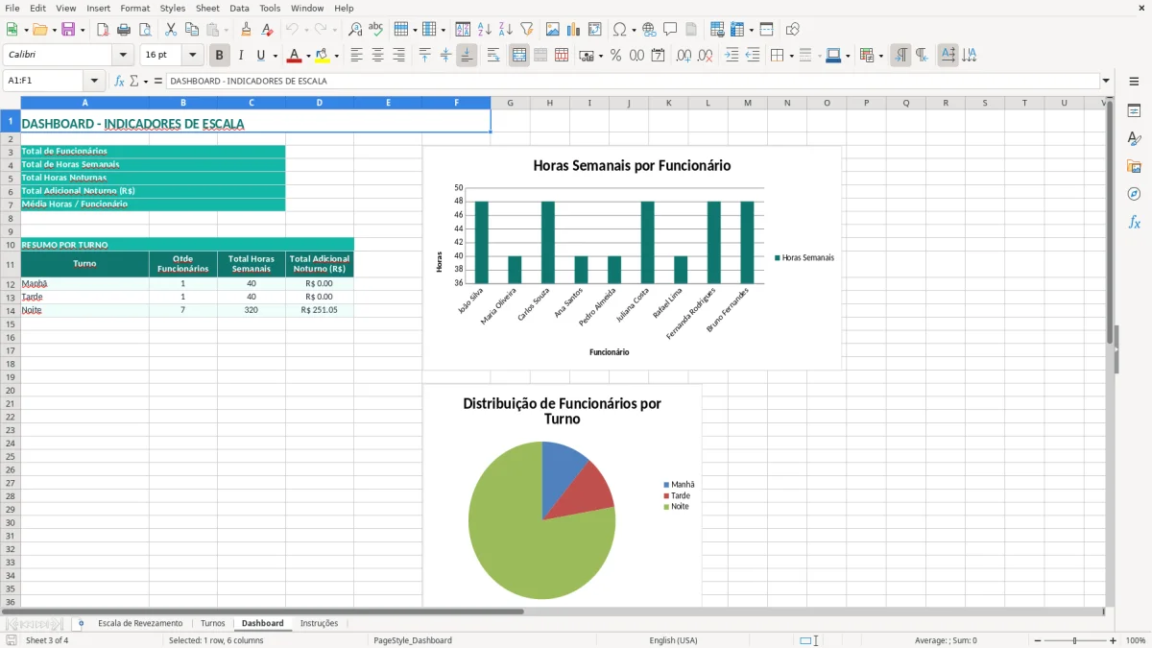The image size is (1152, 648).
Task: Open background color dropdown arrow
Action: click(336, 56)
